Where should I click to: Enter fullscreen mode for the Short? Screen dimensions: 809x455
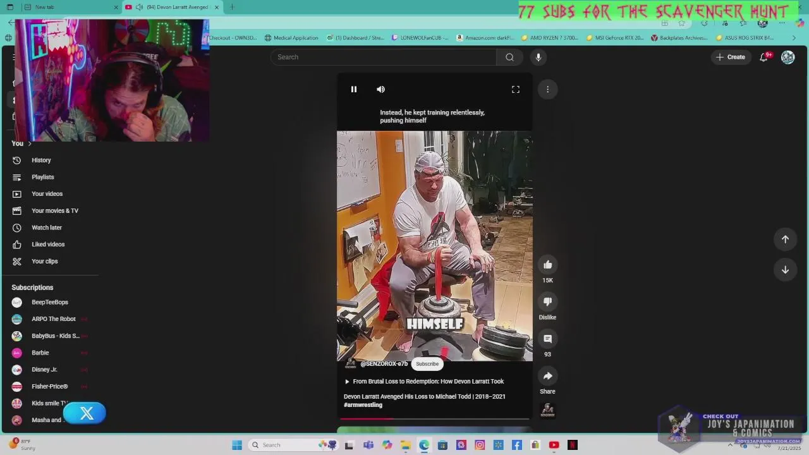516,89
